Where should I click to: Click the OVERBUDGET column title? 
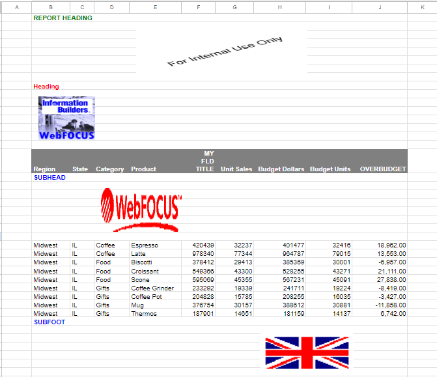coord(383,169)
